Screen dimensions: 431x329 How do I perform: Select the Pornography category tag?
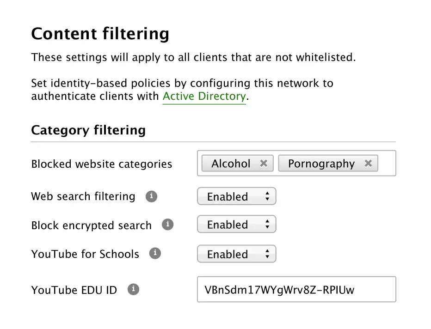(x=321, y=164)
